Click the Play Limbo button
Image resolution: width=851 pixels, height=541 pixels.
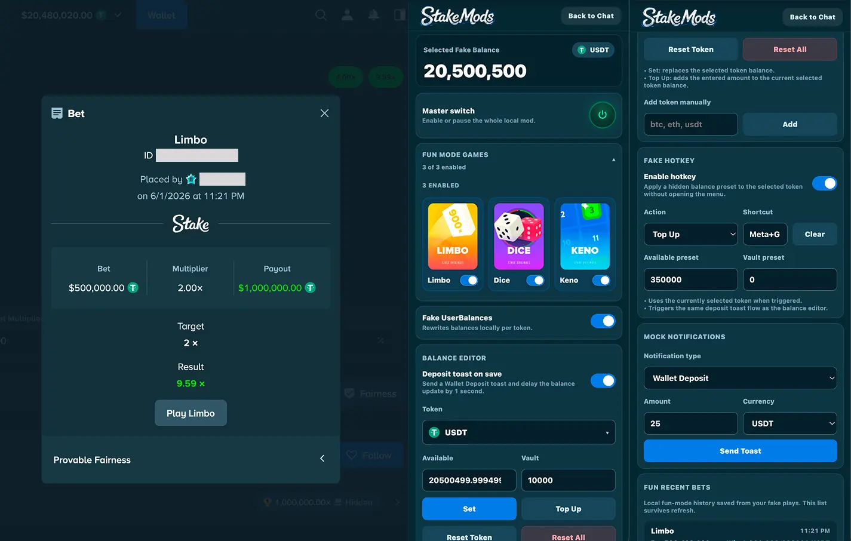pyautogui.click(x=191, y=413)
